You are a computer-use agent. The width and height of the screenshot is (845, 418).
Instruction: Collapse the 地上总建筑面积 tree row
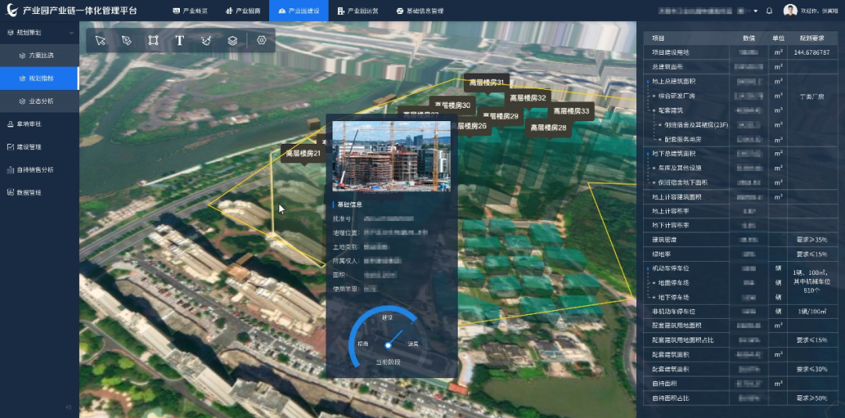click(x=646, y=81)
